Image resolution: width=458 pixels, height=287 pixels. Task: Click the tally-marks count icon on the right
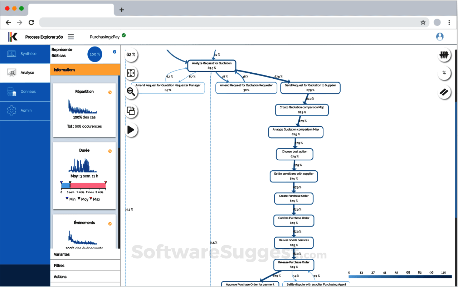click(444, 55)
